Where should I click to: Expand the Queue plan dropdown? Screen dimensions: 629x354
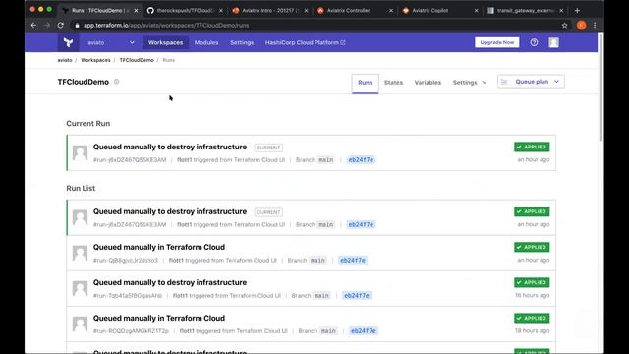(531, 82)
